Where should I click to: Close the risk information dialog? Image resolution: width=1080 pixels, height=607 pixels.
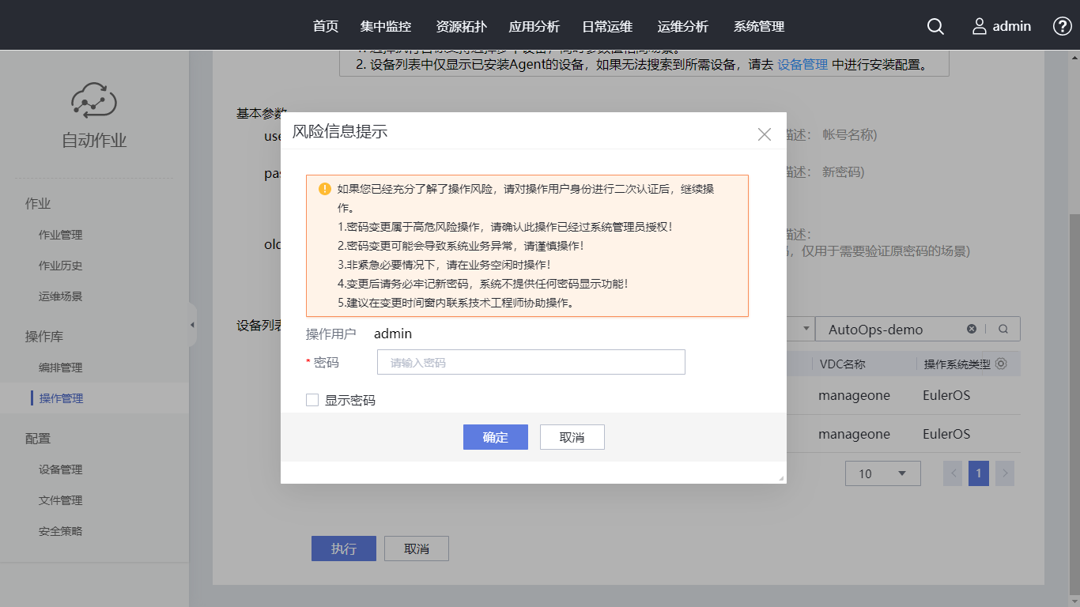click(764, 134)
